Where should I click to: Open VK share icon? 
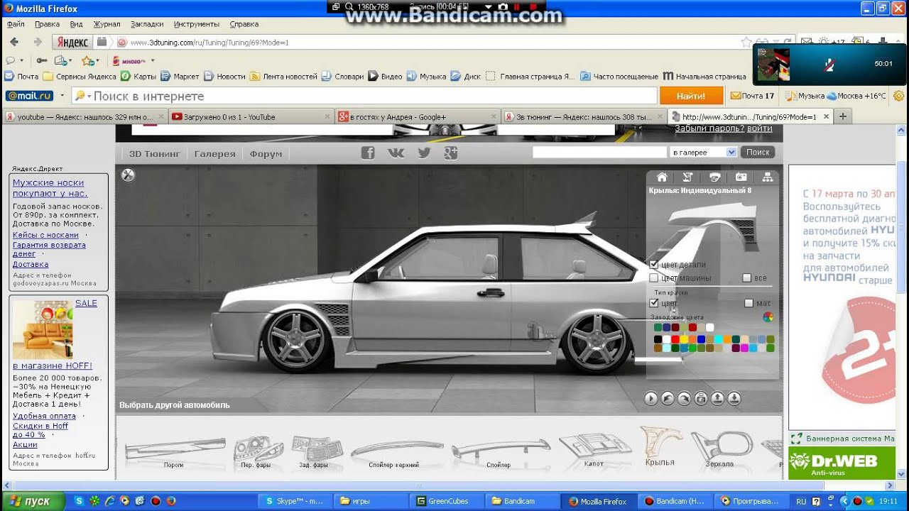396,153
